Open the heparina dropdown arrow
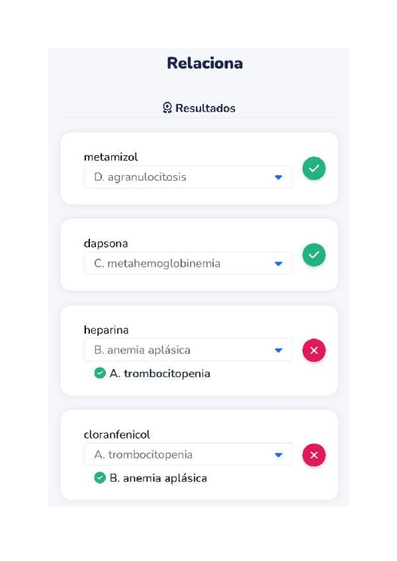This screenshot has width=397, height=561. [x=279, y=350]
